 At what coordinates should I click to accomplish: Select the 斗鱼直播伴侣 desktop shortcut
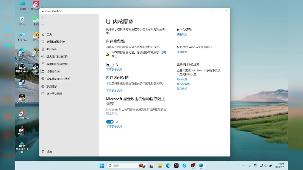(22, 114)
